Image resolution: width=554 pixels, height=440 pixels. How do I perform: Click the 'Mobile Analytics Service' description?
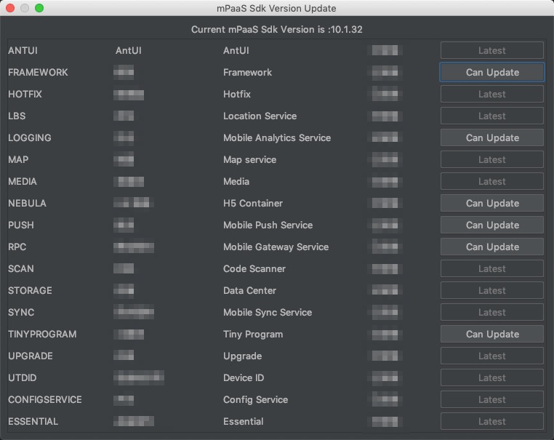coord(277,137)
